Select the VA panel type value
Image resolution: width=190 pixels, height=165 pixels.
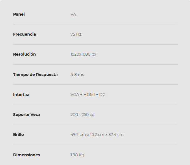point(73,14)
